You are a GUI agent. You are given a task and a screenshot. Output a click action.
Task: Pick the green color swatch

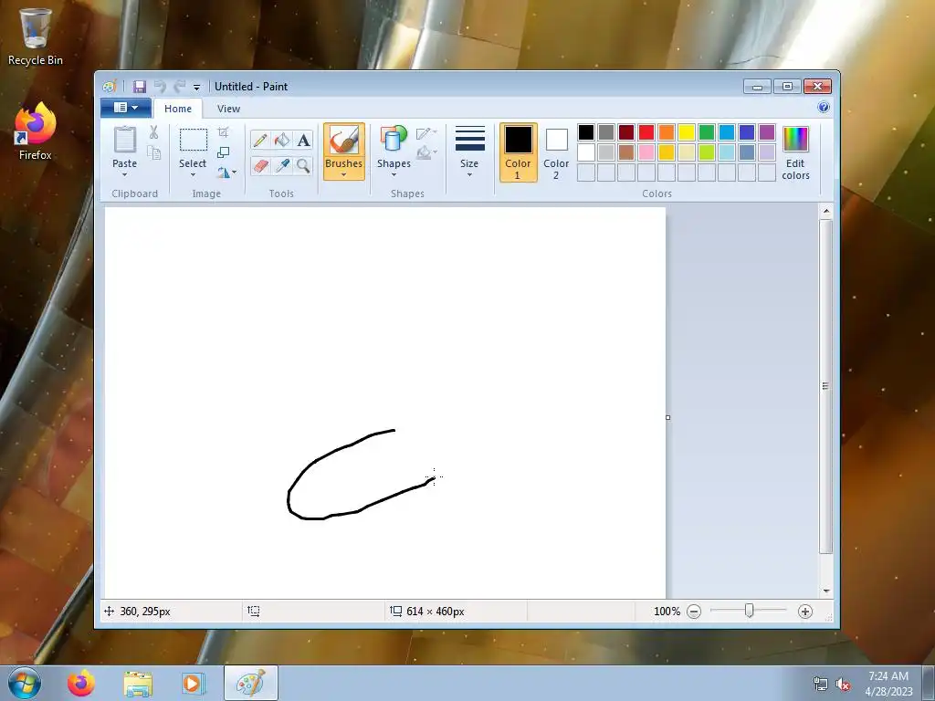[x=707, y=131]
